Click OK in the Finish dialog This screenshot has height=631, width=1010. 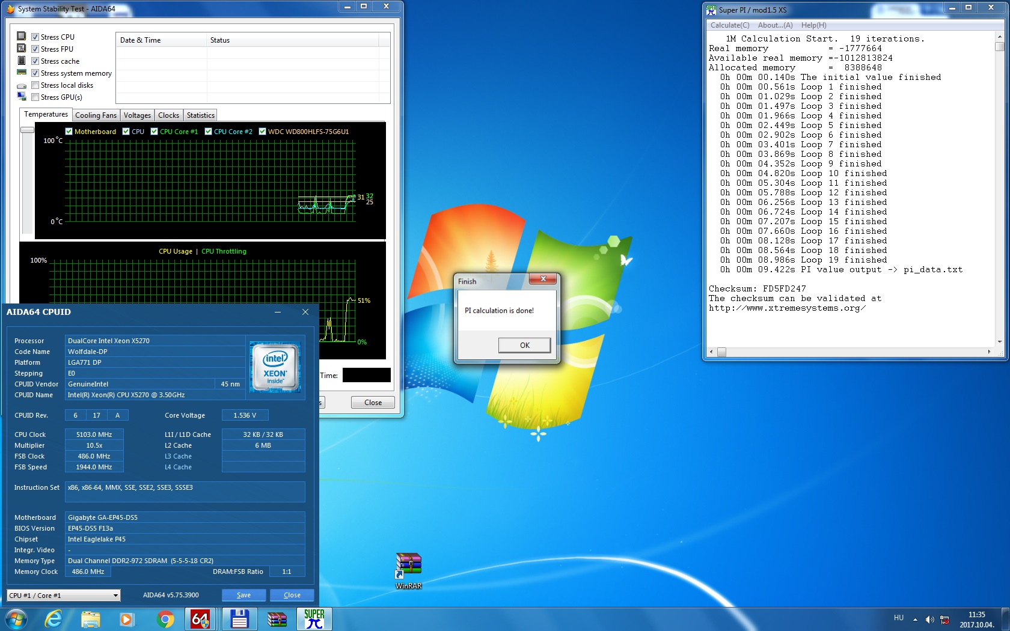tap(524, 345)
